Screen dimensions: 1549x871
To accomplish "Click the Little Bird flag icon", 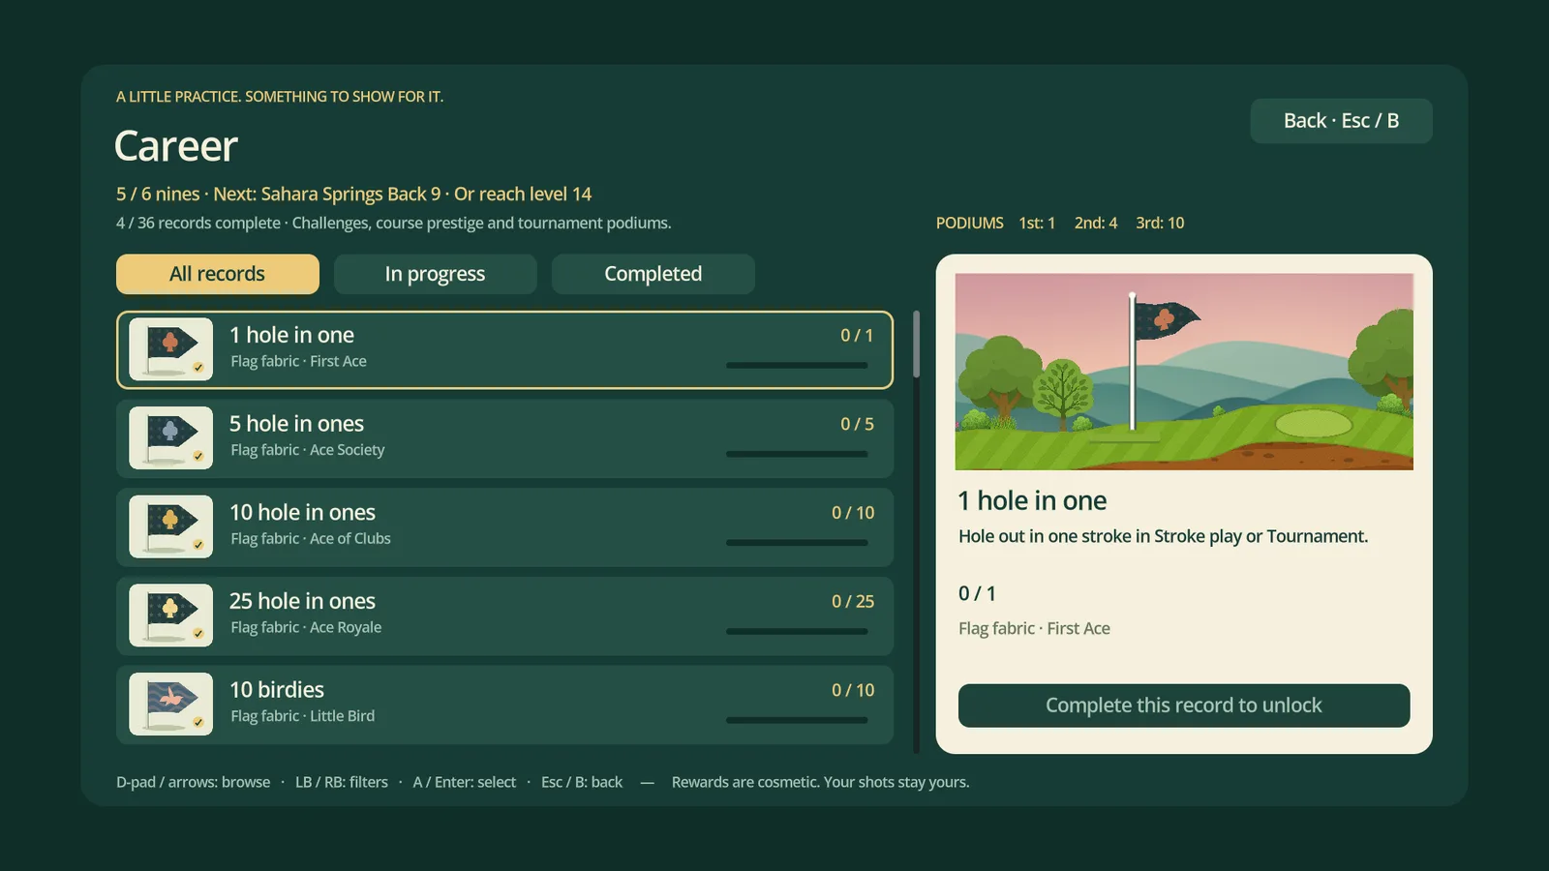I will [x=170, y=705].
